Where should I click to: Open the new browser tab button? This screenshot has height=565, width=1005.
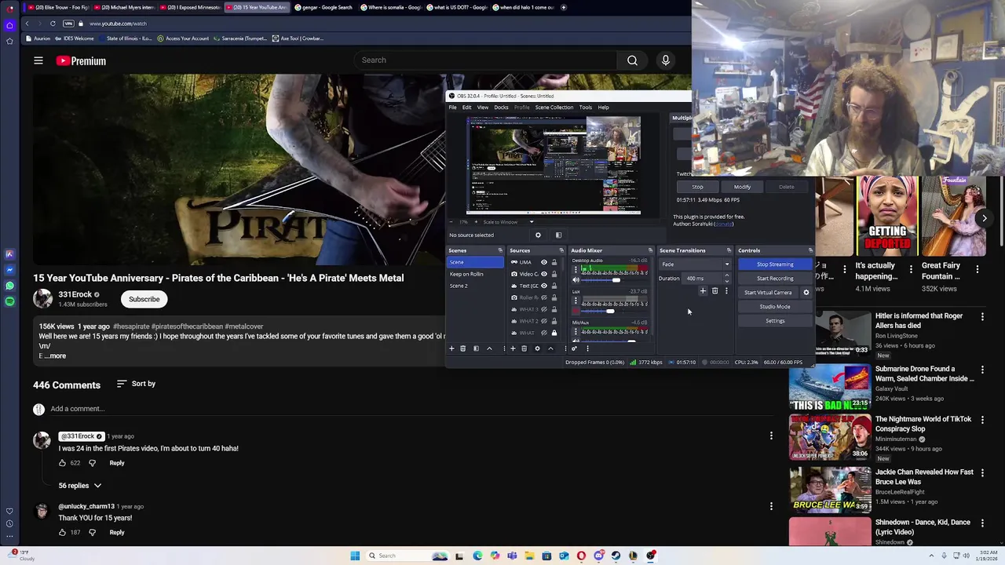pyautogui.click(x=564, y=7)
